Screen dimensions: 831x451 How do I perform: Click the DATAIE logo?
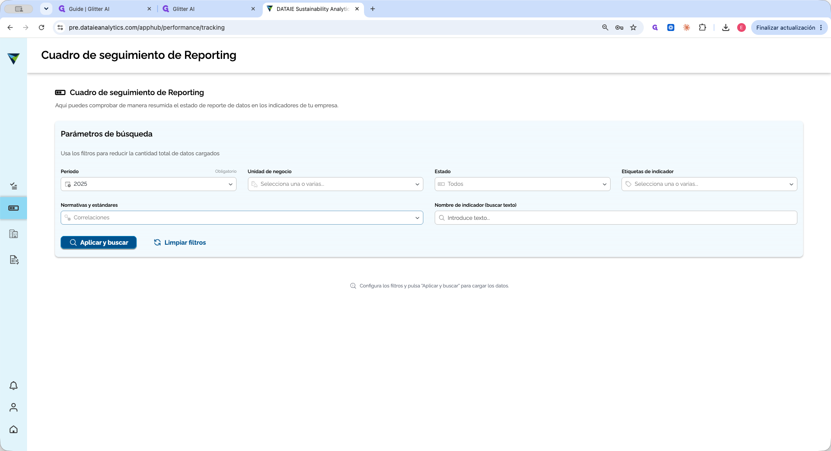coord(14,58)
